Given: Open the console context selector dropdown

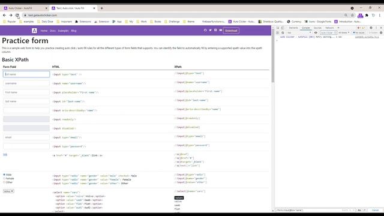Looking at the screenshot, I should tap(299, 32).
